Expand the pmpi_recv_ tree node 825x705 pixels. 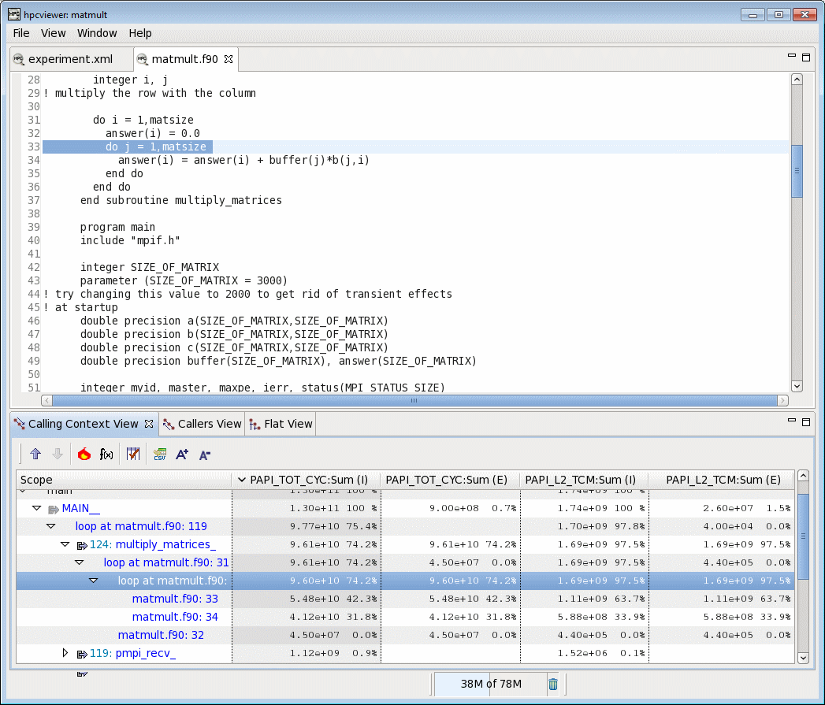point(65,652)
